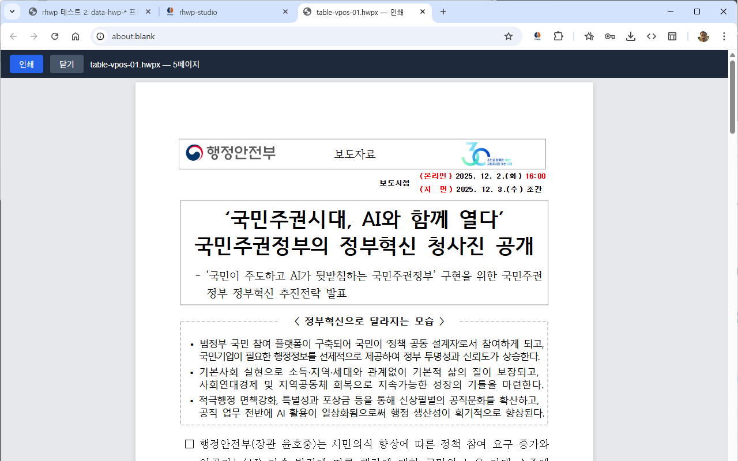Click the '(지 면) 2025. 12. 3.(수) 조간' line

[x=481, y=190]
